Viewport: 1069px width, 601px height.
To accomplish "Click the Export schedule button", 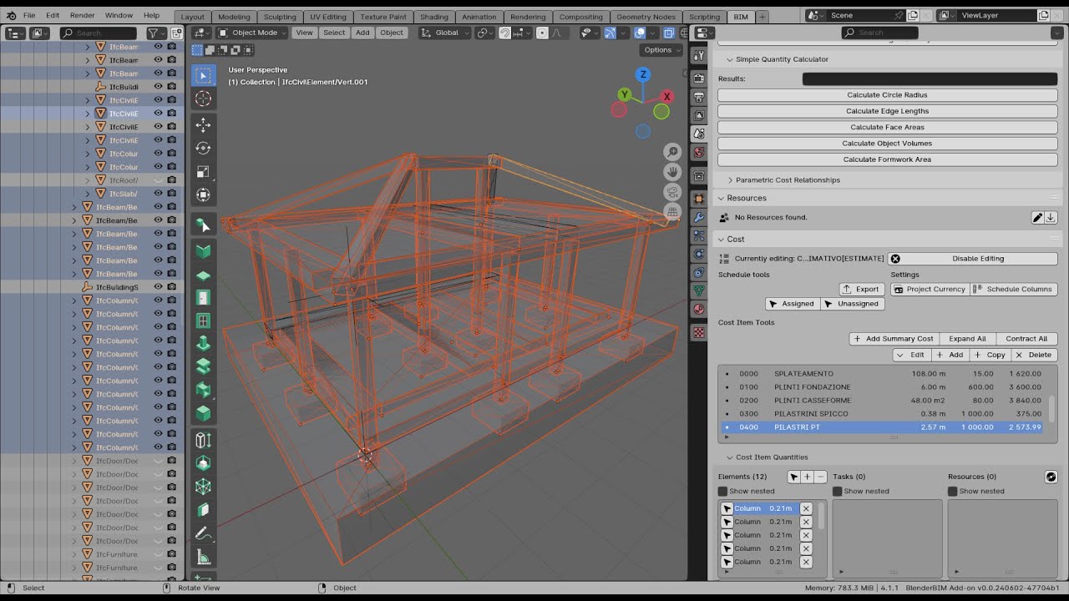I will click(861, 289).
